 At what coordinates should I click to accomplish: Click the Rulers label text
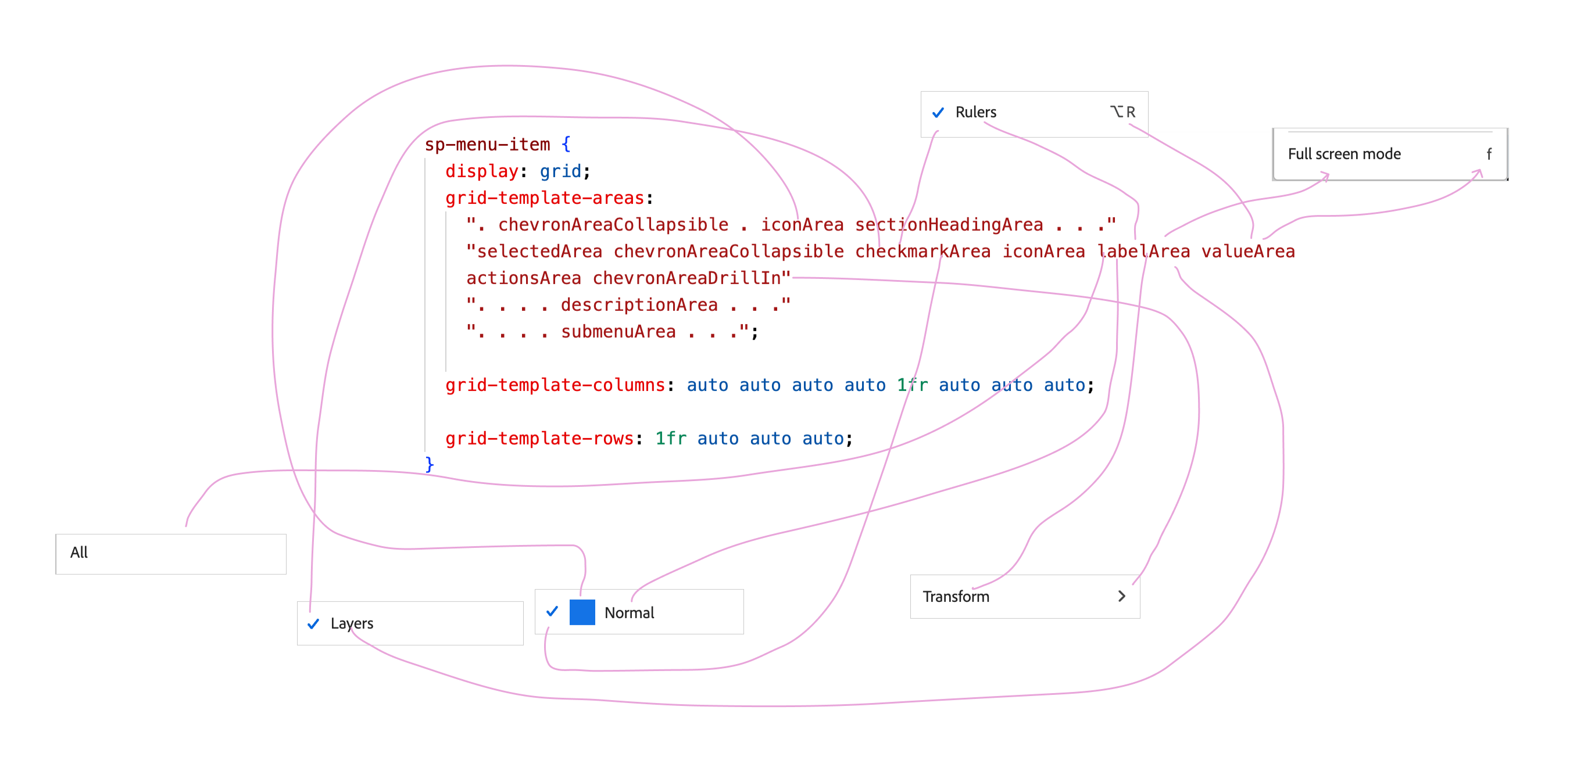pos(975,112)
